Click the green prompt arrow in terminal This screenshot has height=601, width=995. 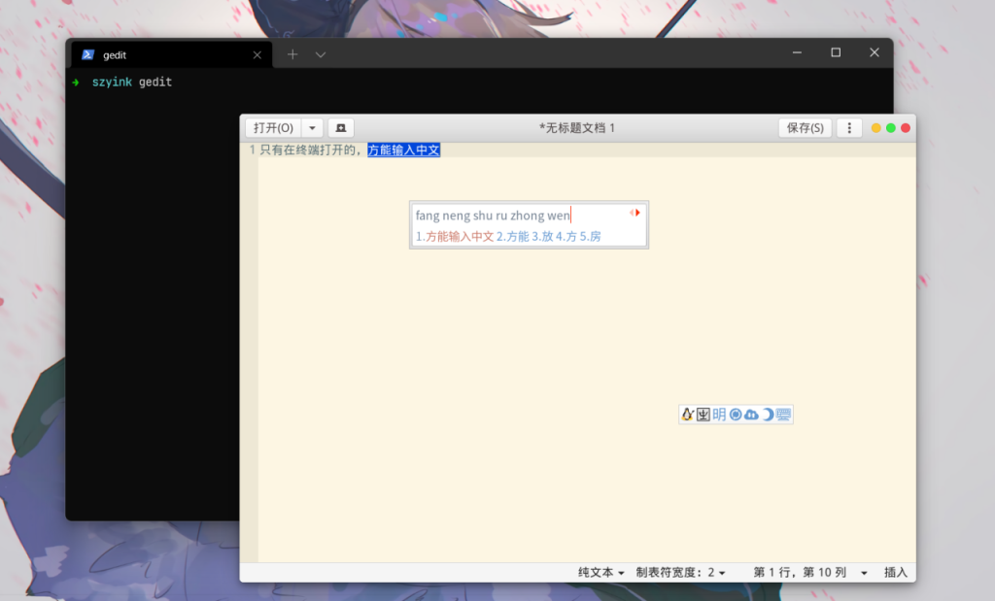(x=76, y=83)
